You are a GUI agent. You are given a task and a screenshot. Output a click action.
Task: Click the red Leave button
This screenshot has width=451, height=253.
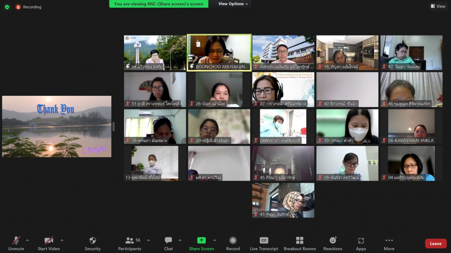click(435, 244)
